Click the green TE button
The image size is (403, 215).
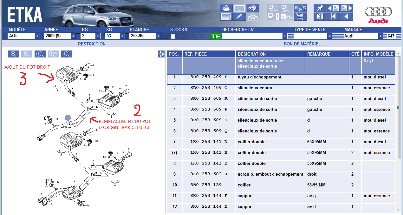coord(216,36)
